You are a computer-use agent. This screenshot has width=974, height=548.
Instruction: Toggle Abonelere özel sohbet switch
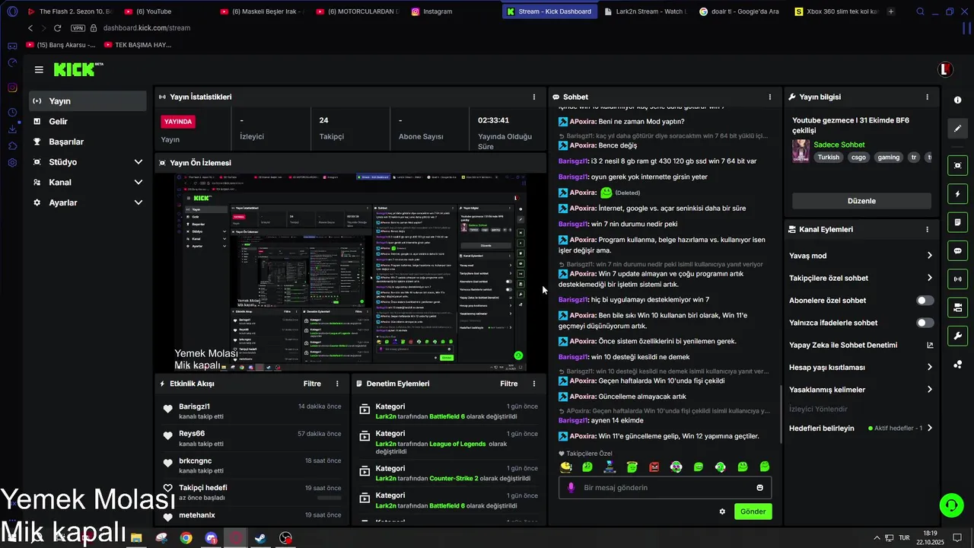tap(925, 301)
